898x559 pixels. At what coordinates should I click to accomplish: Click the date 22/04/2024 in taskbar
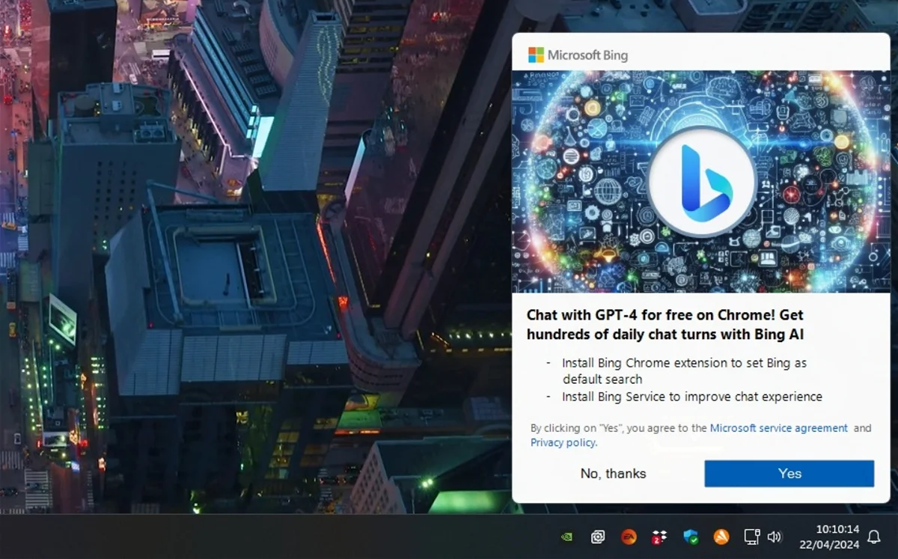pos(831,544)
